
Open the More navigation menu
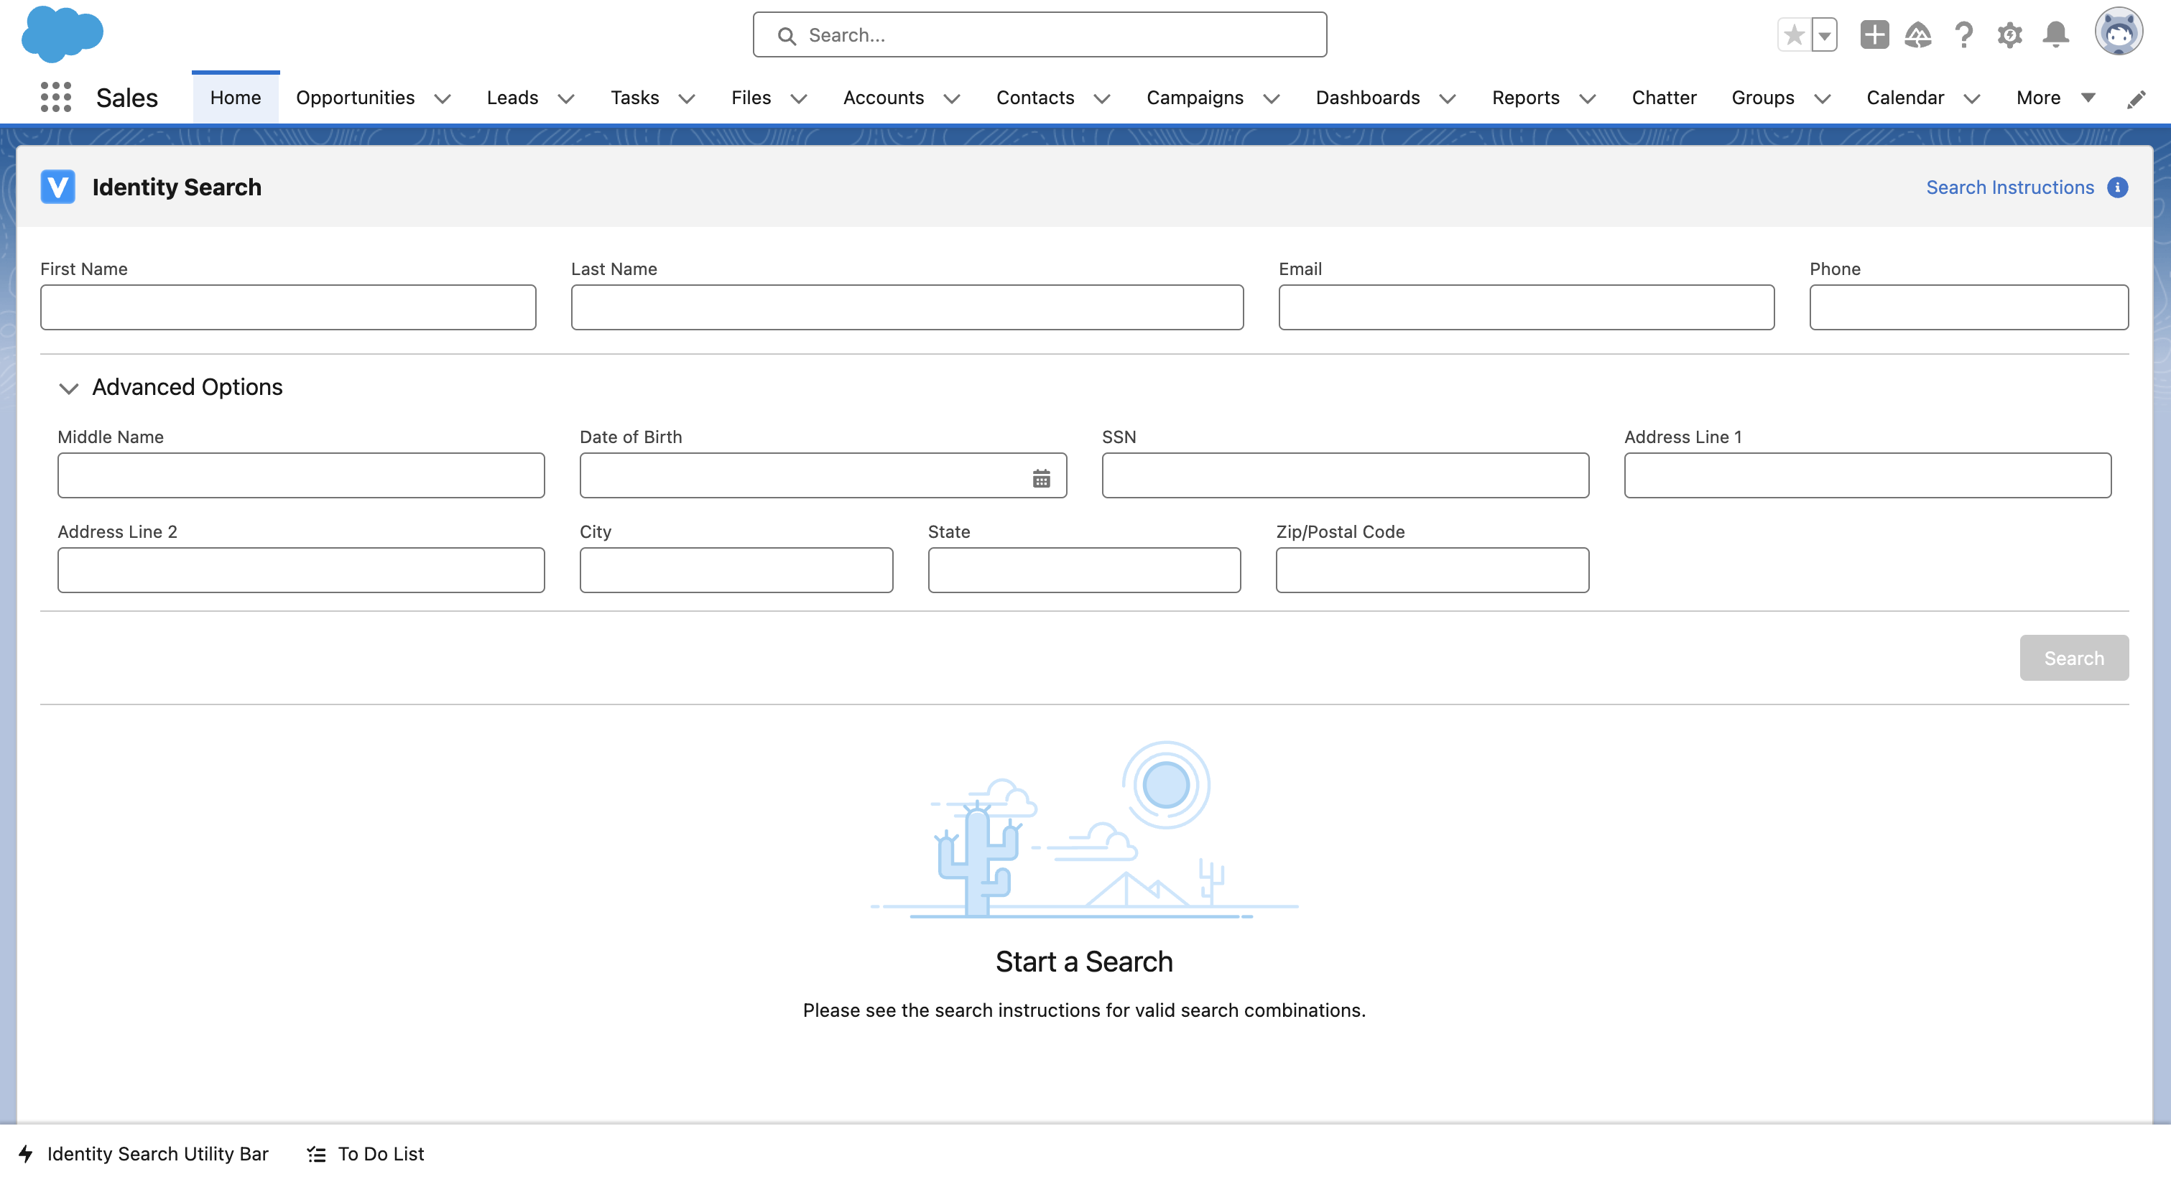(x=2055, y=98)
